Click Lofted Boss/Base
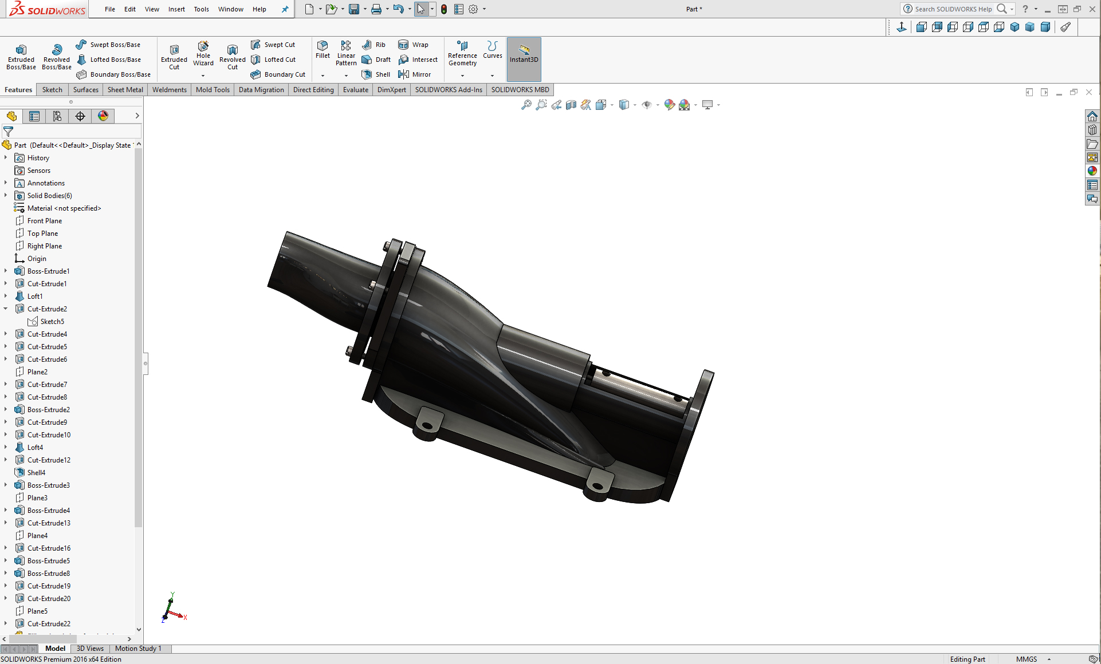 109,60
